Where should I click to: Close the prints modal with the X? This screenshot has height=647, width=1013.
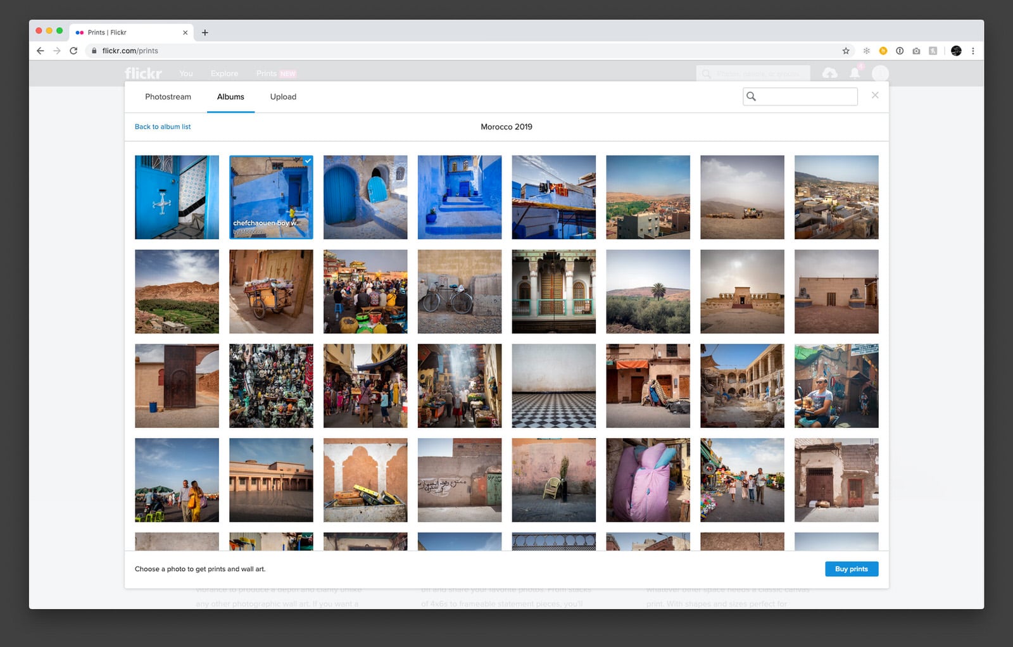[875, 95]
